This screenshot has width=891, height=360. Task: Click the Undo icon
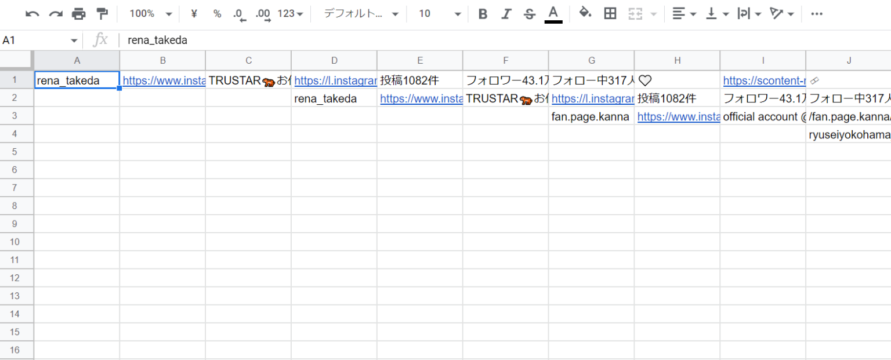pos(32,13)
